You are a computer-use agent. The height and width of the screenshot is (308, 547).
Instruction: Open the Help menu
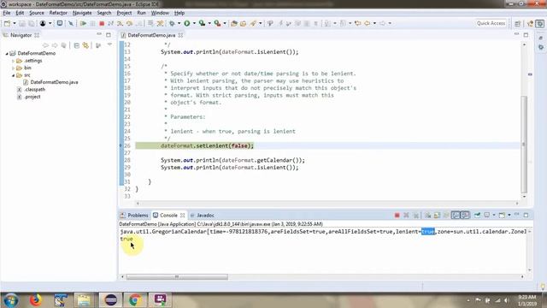coord(179,13)
